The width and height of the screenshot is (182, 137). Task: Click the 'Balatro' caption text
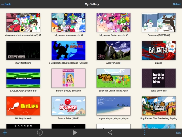tap(159, 63)
